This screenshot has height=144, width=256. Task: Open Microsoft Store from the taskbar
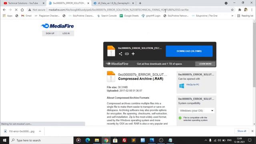pos(115,140)
